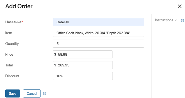
Task: Click the Quantity field label
Action: coord(12,44)
